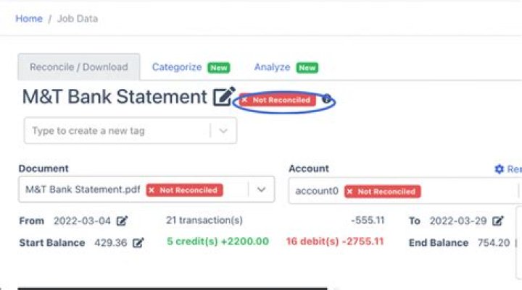The width and height of the screenshot is (522, 290).
Task: Edit the To date 2022-03-29
Action: (x=498, y=221)
